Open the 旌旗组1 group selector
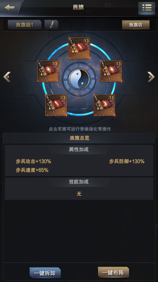The image size is (158, 282). pos(25,25)
